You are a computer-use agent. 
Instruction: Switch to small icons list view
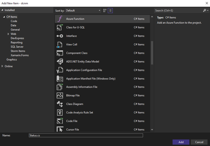pos(110,11)
